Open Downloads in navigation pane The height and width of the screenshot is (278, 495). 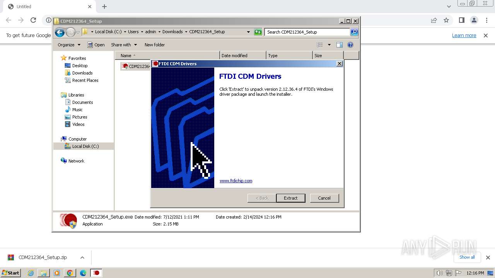point(82,73)
